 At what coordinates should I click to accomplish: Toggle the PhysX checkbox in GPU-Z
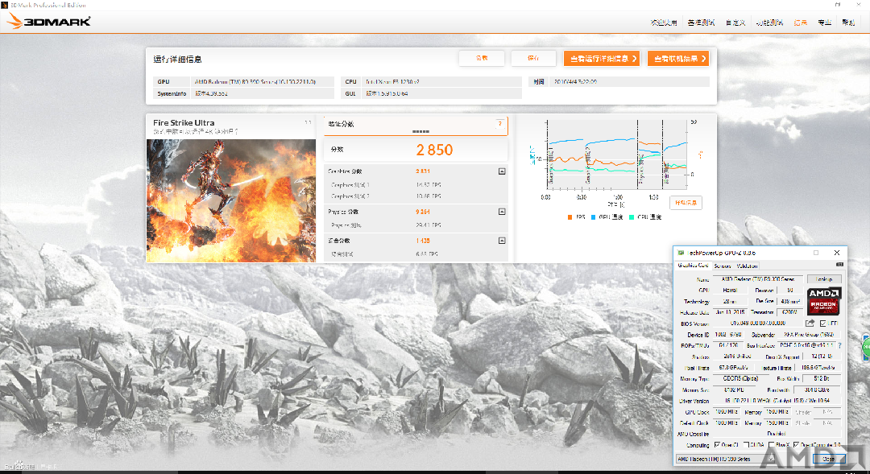(x=772, y=444)
